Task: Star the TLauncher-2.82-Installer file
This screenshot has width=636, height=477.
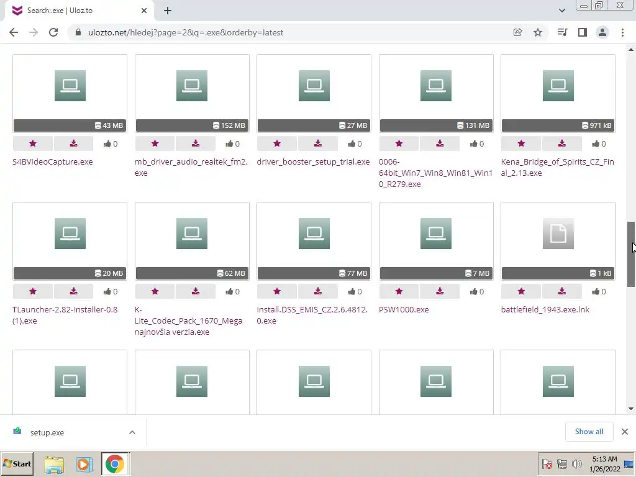Action: 33,291
